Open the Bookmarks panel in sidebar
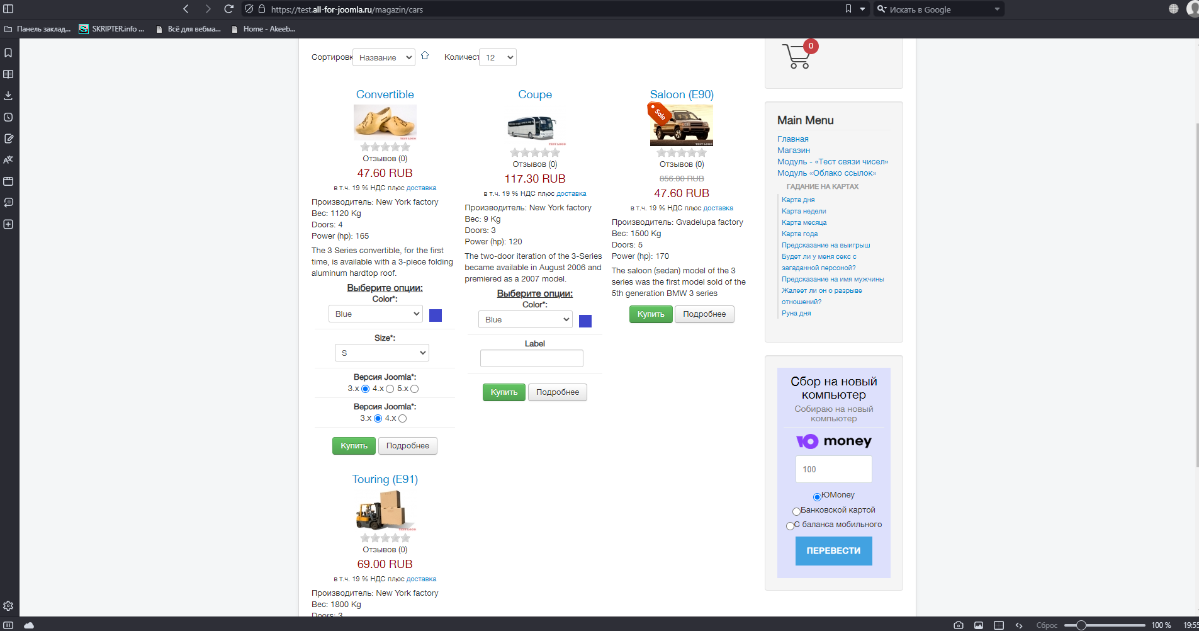The height and width of the screenshot is (631, 1199). pos(8,53)
